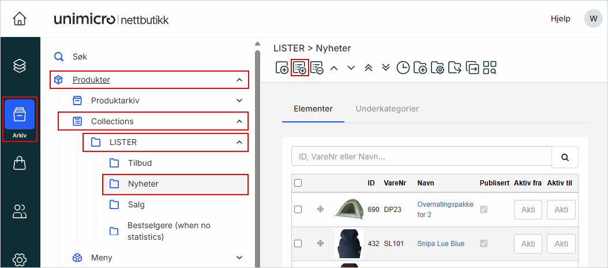Open the layers stack section in sidebar

click(x=20, y=66)
